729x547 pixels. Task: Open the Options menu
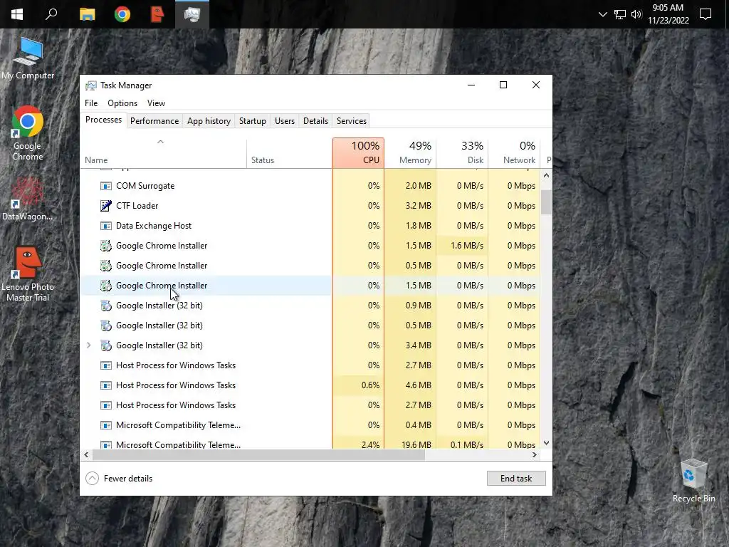tap(122, 103)
